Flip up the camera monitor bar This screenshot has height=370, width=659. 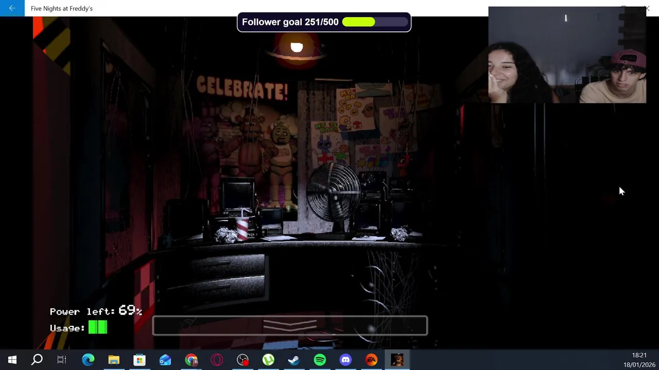pos(290,325)
